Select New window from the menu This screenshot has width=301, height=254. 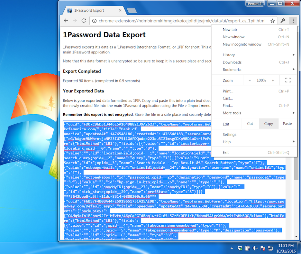(x=255, y=37)
